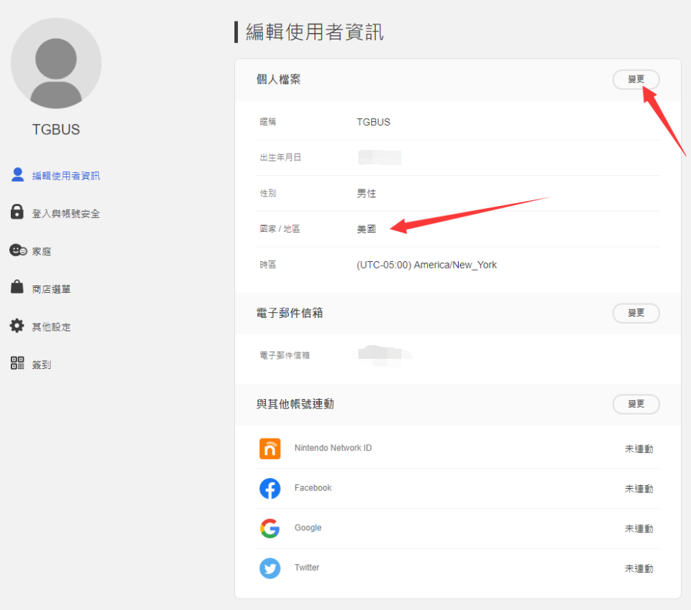Open 編輯使用者資訊 in the sidebar
Image resolution: width=691 pixels, height=610 pixels.
66,176
